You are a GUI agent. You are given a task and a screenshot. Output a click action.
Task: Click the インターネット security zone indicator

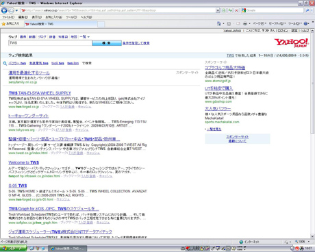(249, 242)
